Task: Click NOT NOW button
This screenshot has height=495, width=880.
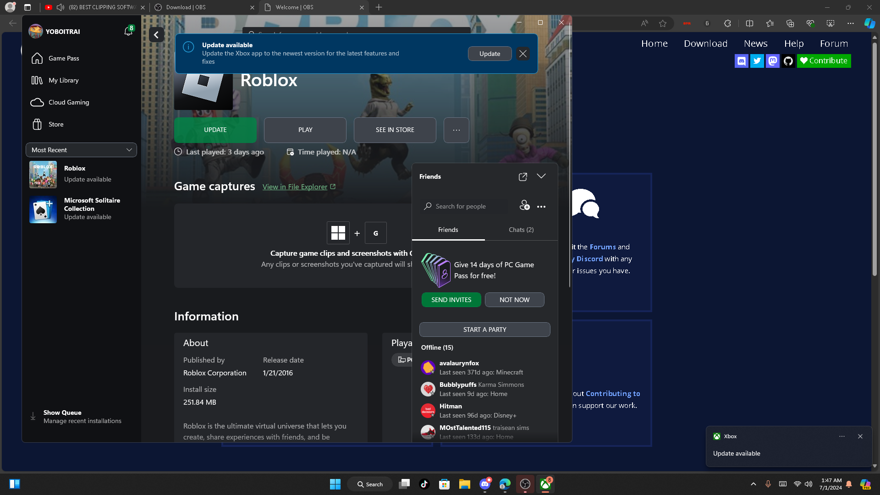Action: (x=515, y=300)
